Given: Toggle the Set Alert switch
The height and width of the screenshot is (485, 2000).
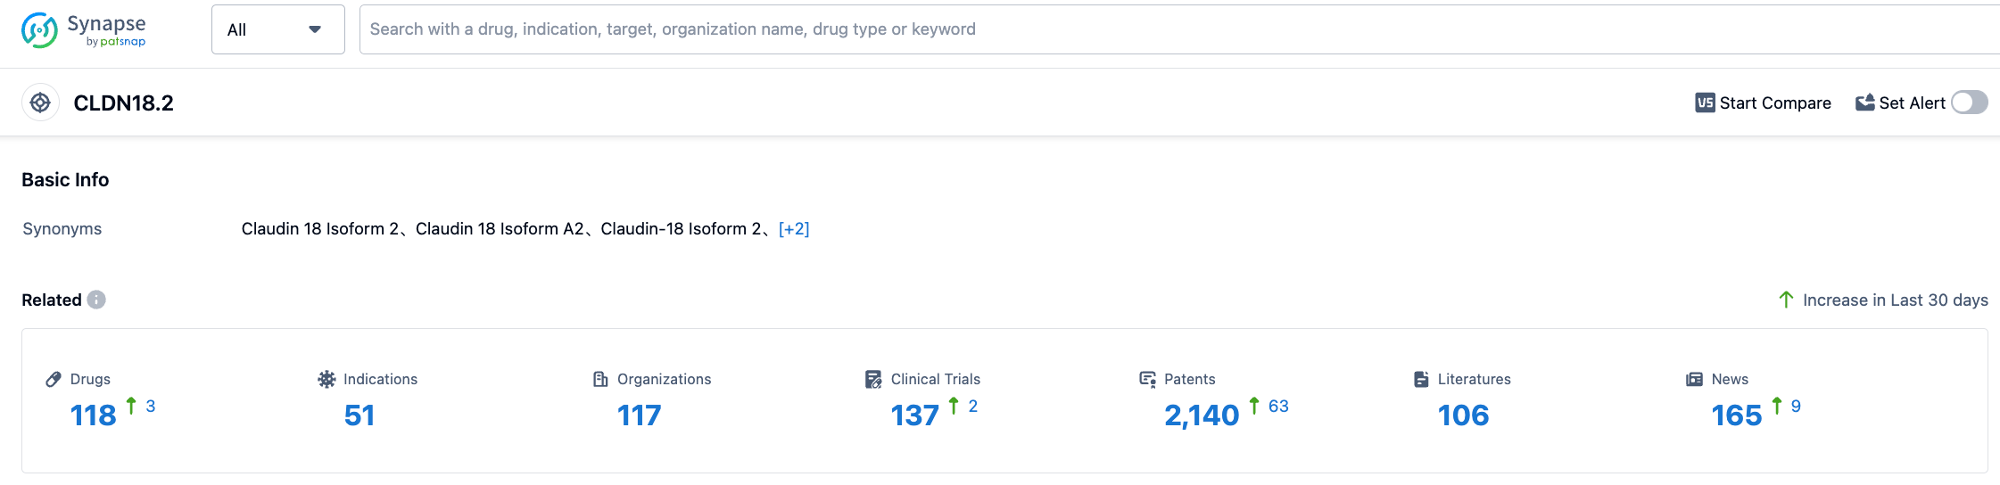Looking at the screenshot, I should click(x=1969, y=103).
